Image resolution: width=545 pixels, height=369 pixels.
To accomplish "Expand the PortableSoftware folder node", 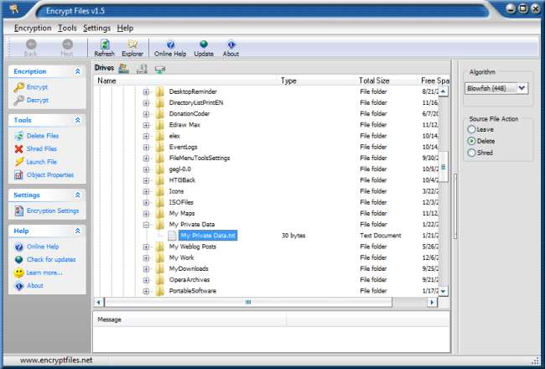I will (146, 291).
